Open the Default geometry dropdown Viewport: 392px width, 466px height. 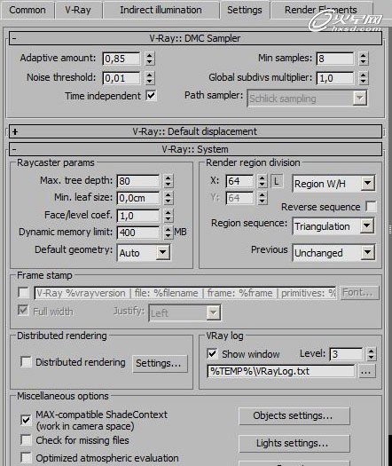144,253
